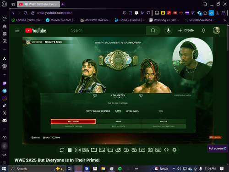Open the Aniwatch Free Anime bookmark

tap(95, 20)
